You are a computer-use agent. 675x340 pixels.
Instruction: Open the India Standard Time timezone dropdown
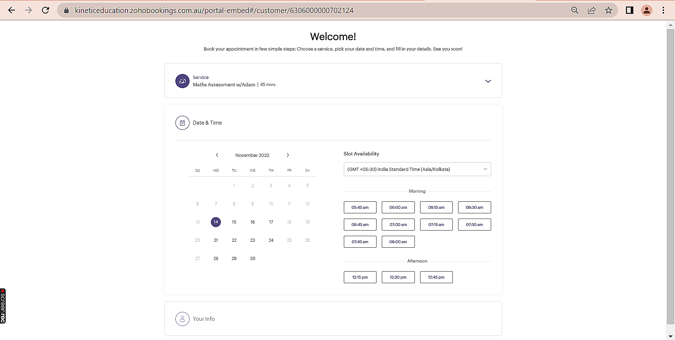tap(417, 169)
